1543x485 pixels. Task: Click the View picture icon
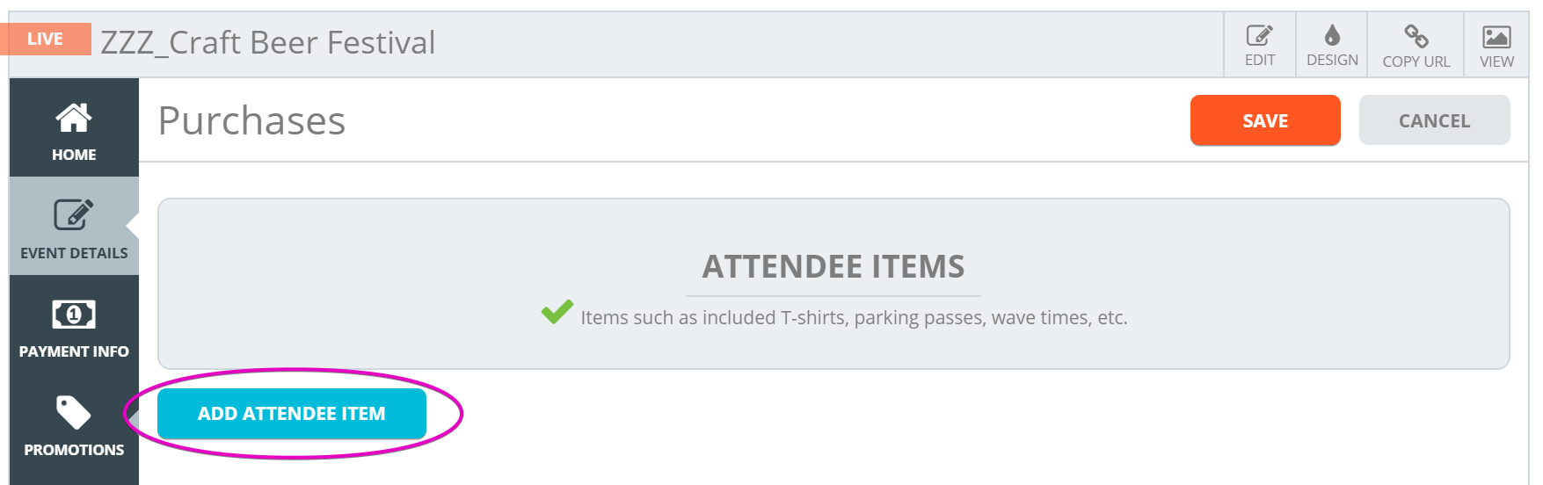pos(1496,36)
